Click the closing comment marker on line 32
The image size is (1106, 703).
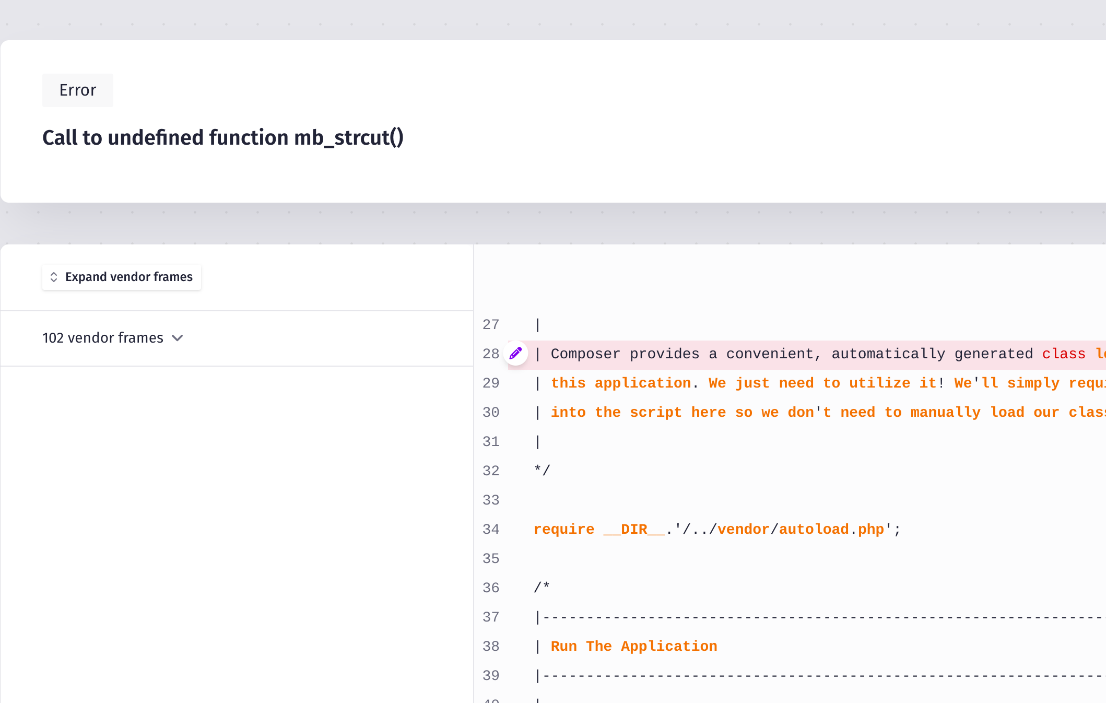[x=542, y=471]
